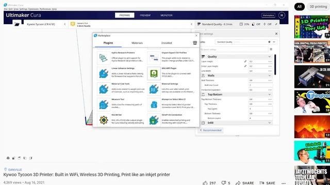
Task: Click the Recommended button
Action: (x=211, y=130)
